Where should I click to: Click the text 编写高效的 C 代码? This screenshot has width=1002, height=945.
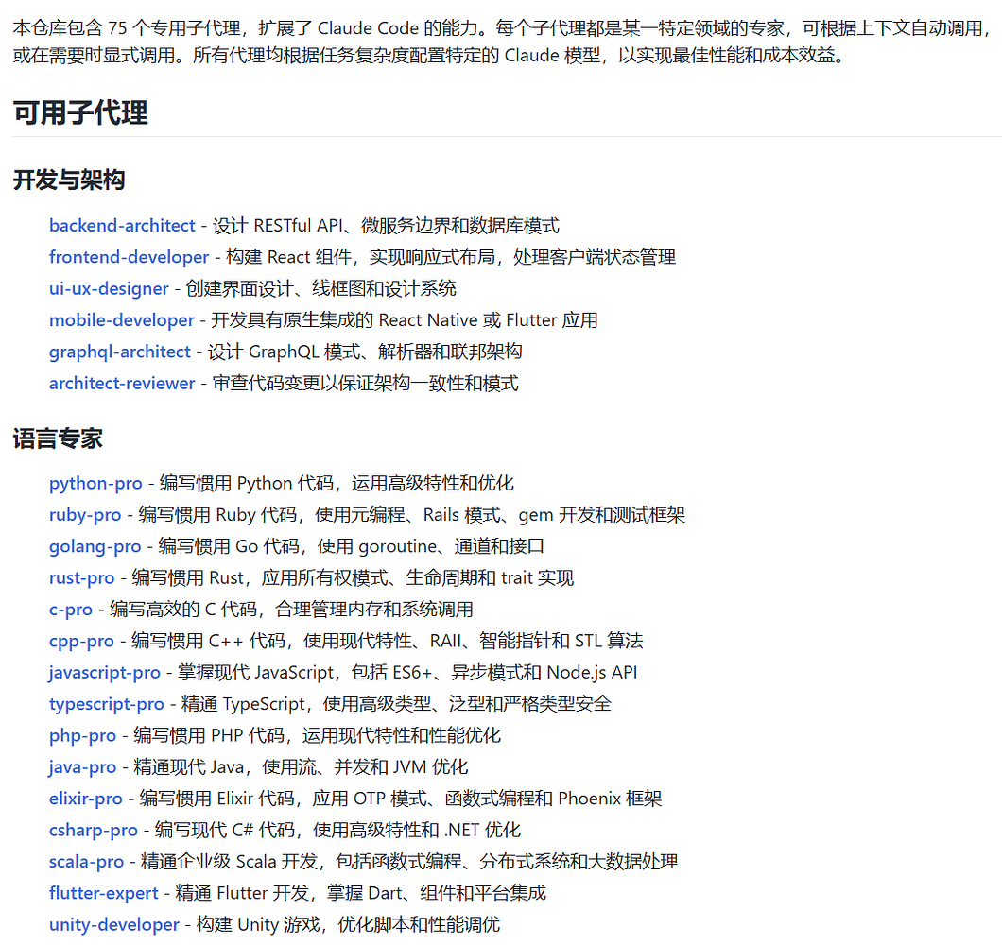pyautogui.click(x=183, y=610)
